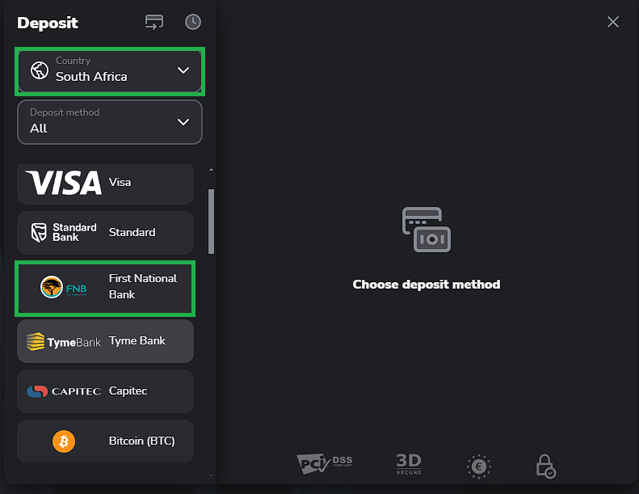
Task: Select South Africa country field
Action: pyautogui.click(x=110, y=71)
